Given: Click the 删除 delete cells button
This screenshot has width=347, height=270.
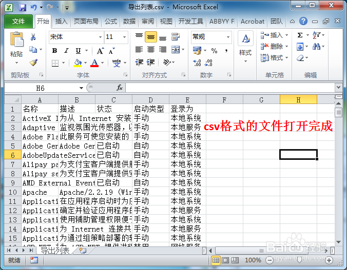Looking at the screenshot, I should point(274,47).
